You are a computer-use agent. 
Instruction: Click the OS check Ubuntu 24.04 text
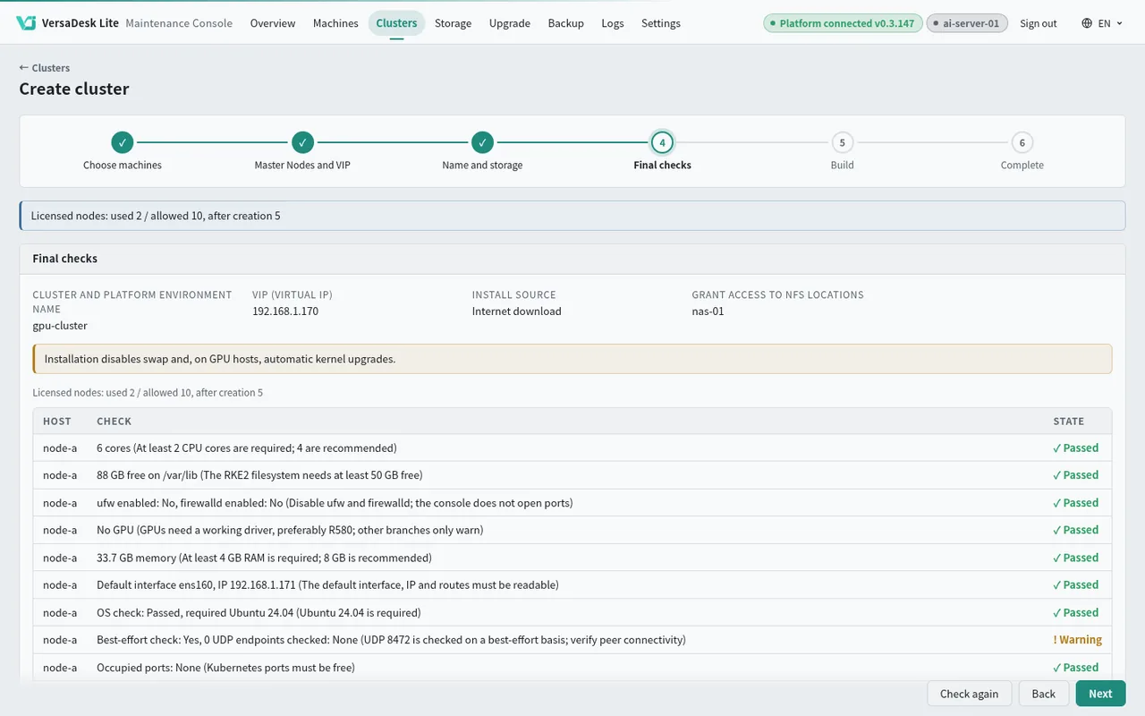(259, 613)
